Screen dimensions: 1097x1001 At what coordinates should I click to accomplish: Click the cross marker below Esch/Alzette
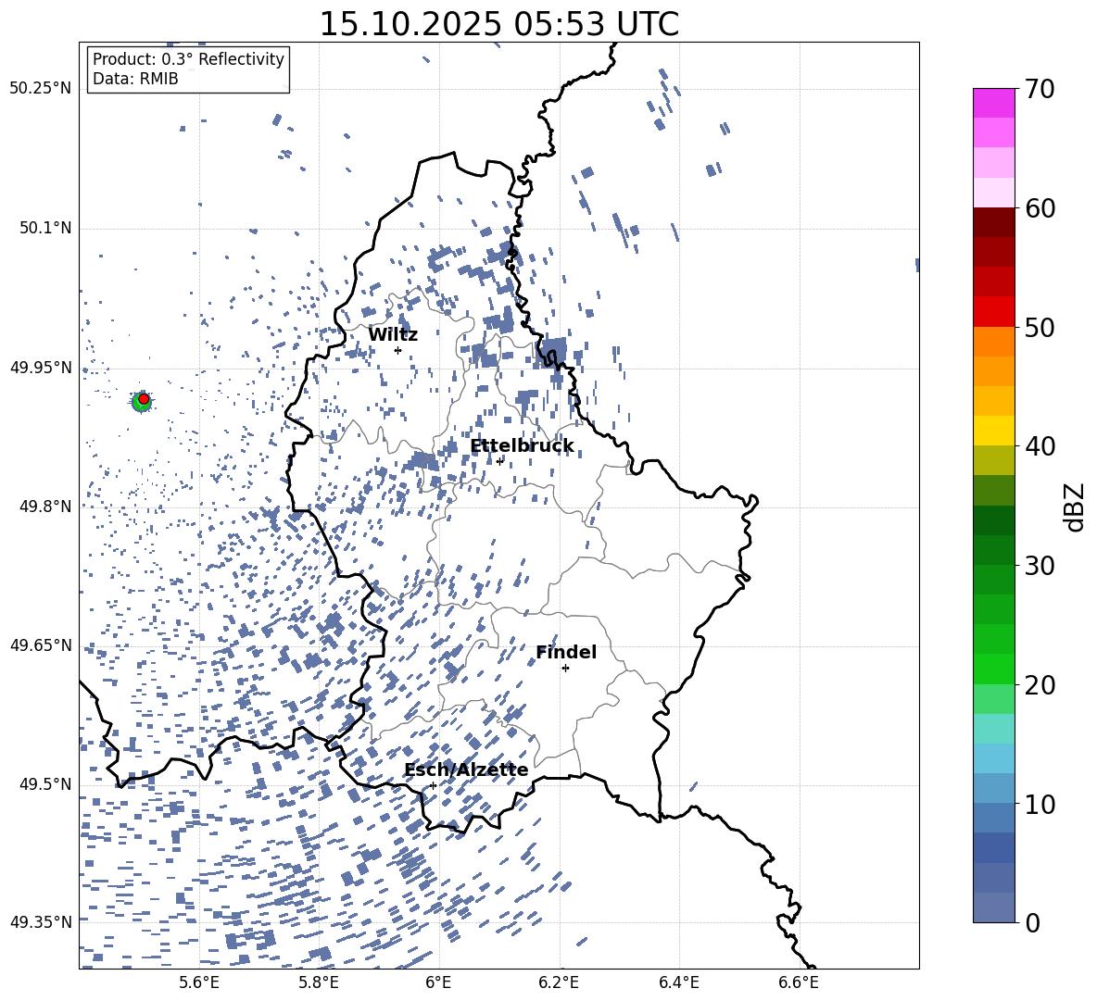click(x=433, y=785)
